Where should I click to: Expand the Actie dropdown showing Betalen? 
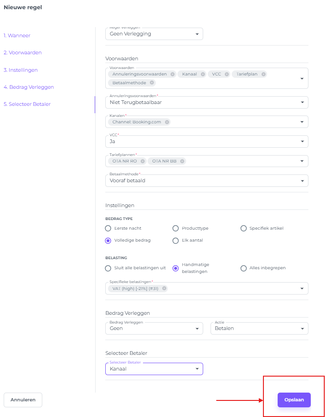point(259,329)
